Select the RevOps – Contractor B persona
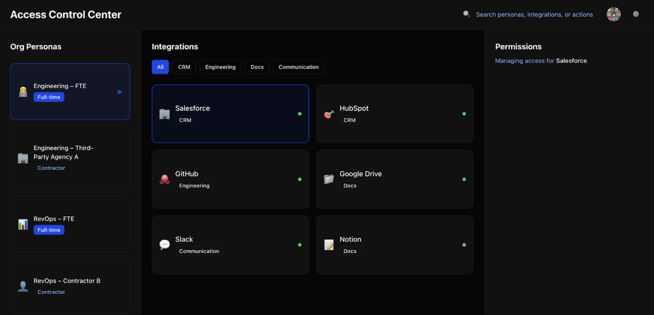Image resolution: width=654 pixels, height=315 pixels. 70,286
